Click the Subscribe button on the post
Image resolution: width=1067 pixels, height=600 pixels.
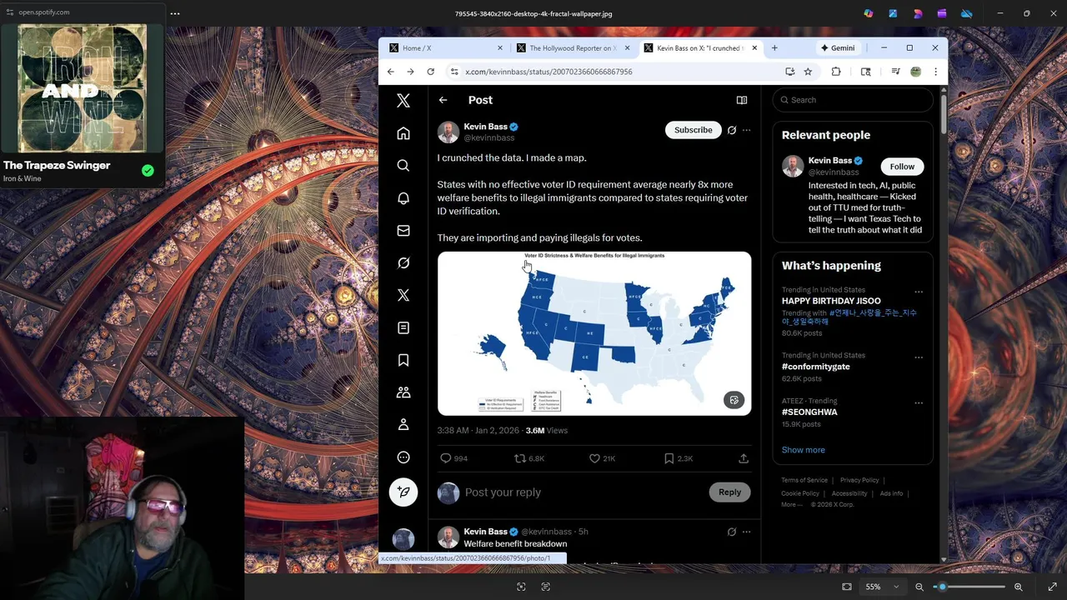[x=694, y=130]
